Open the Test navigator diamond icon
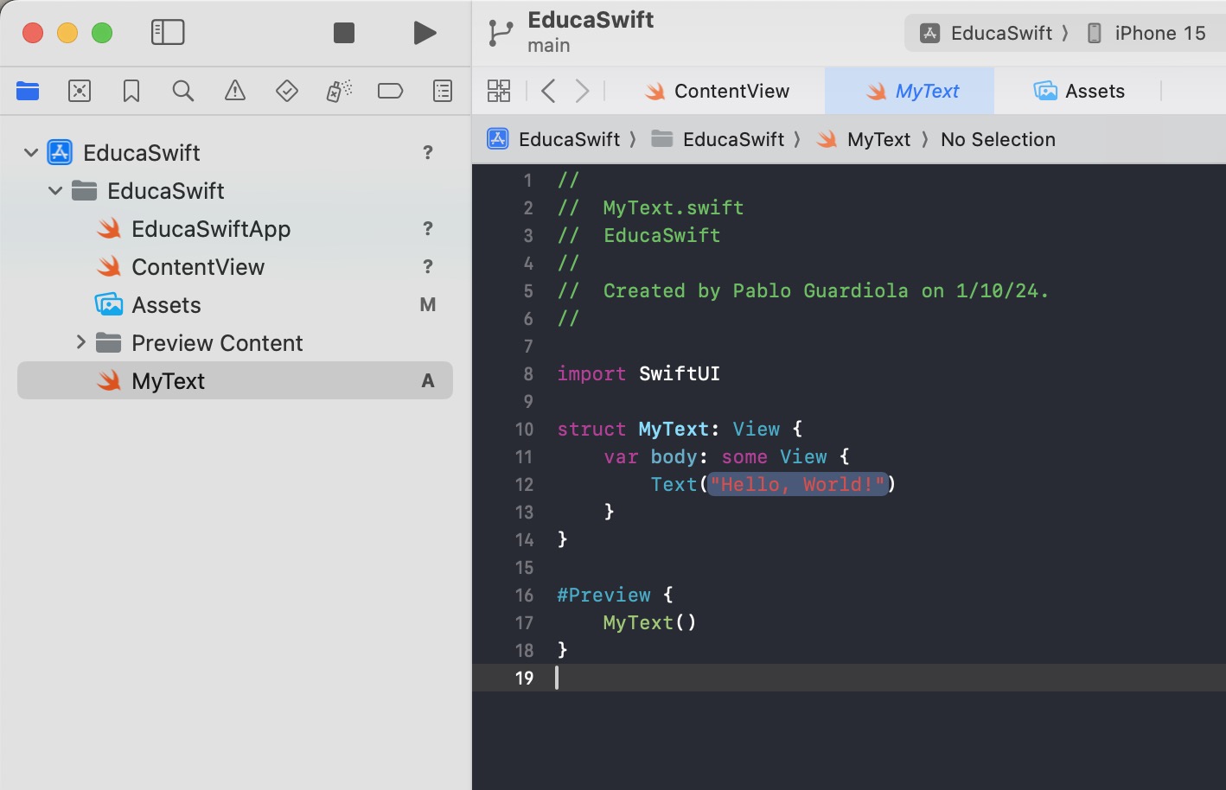The width and height of the screenshot is (1226, 790). point(287,91)
